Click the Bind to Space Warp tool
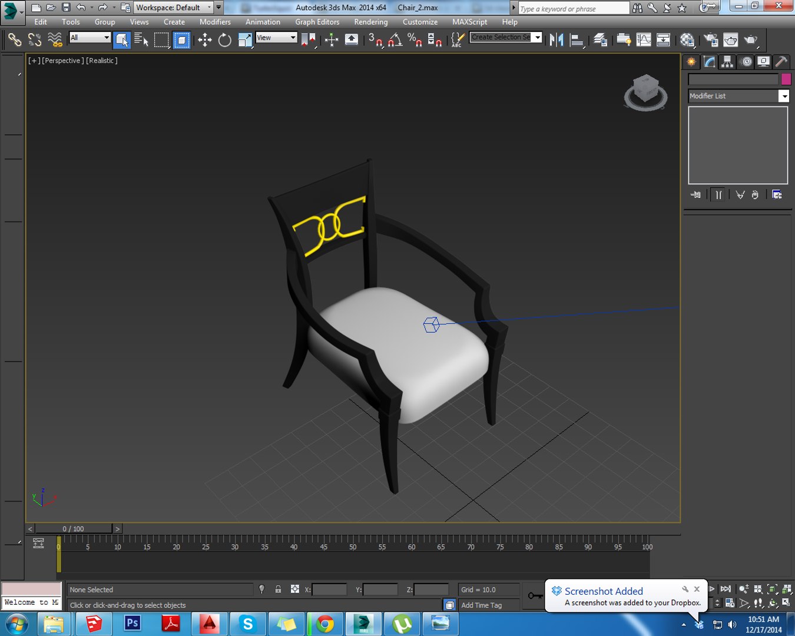 tap(55, 39)
